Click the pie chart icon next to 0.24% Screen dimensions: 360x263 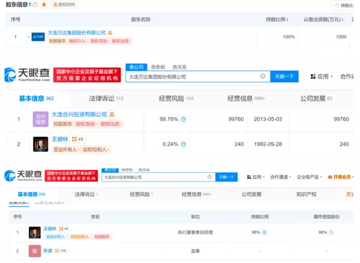click(x=183, y=145)
